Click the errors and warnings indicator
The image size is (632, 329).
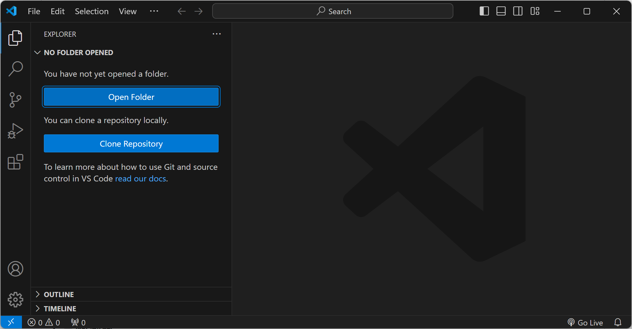click(44, 322)
